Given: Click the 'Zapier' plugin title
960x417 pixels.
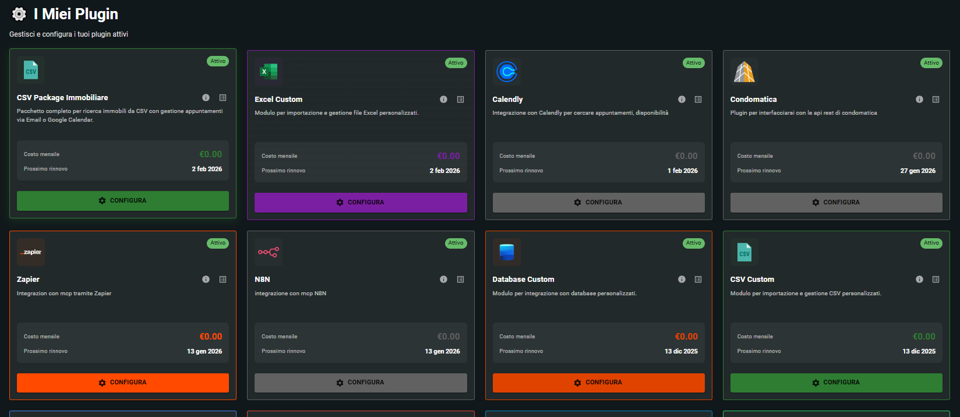Looking at the screenshot, I should coord(28,280).
